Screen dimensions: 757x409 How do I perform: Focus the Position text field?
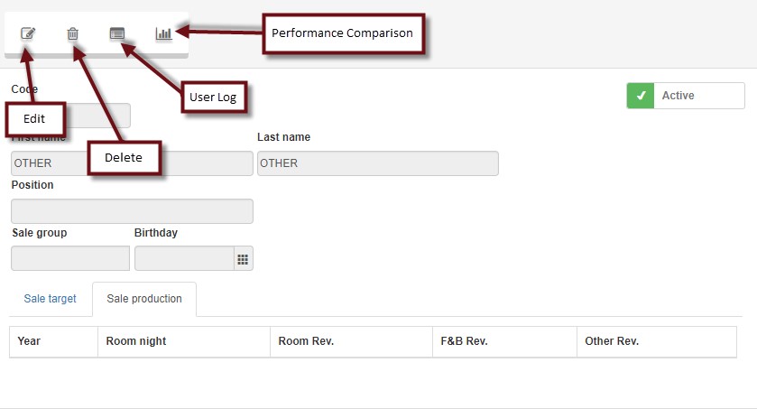click(132, 211)
